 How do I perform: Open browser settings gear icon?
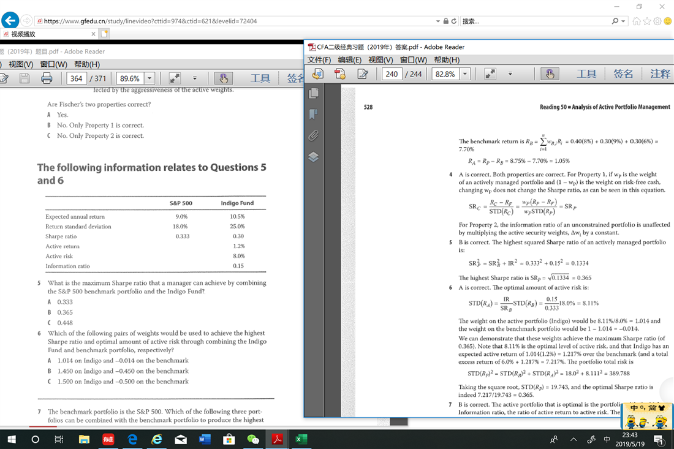point(657,21)
